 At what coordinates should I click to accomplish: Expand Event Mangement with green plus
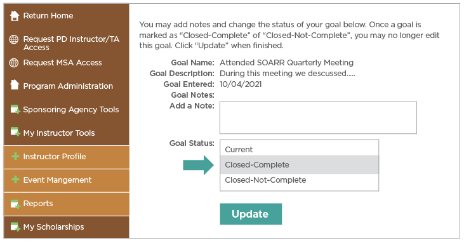(x=15, y=180)
